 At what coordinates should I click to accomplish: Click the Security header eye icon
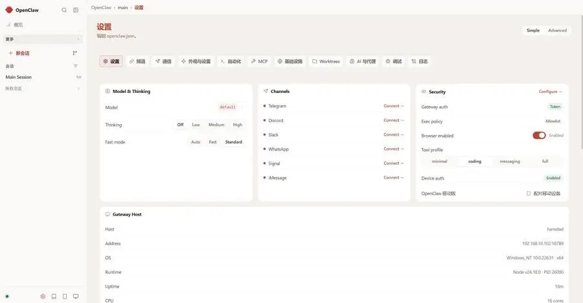point(424,92)
